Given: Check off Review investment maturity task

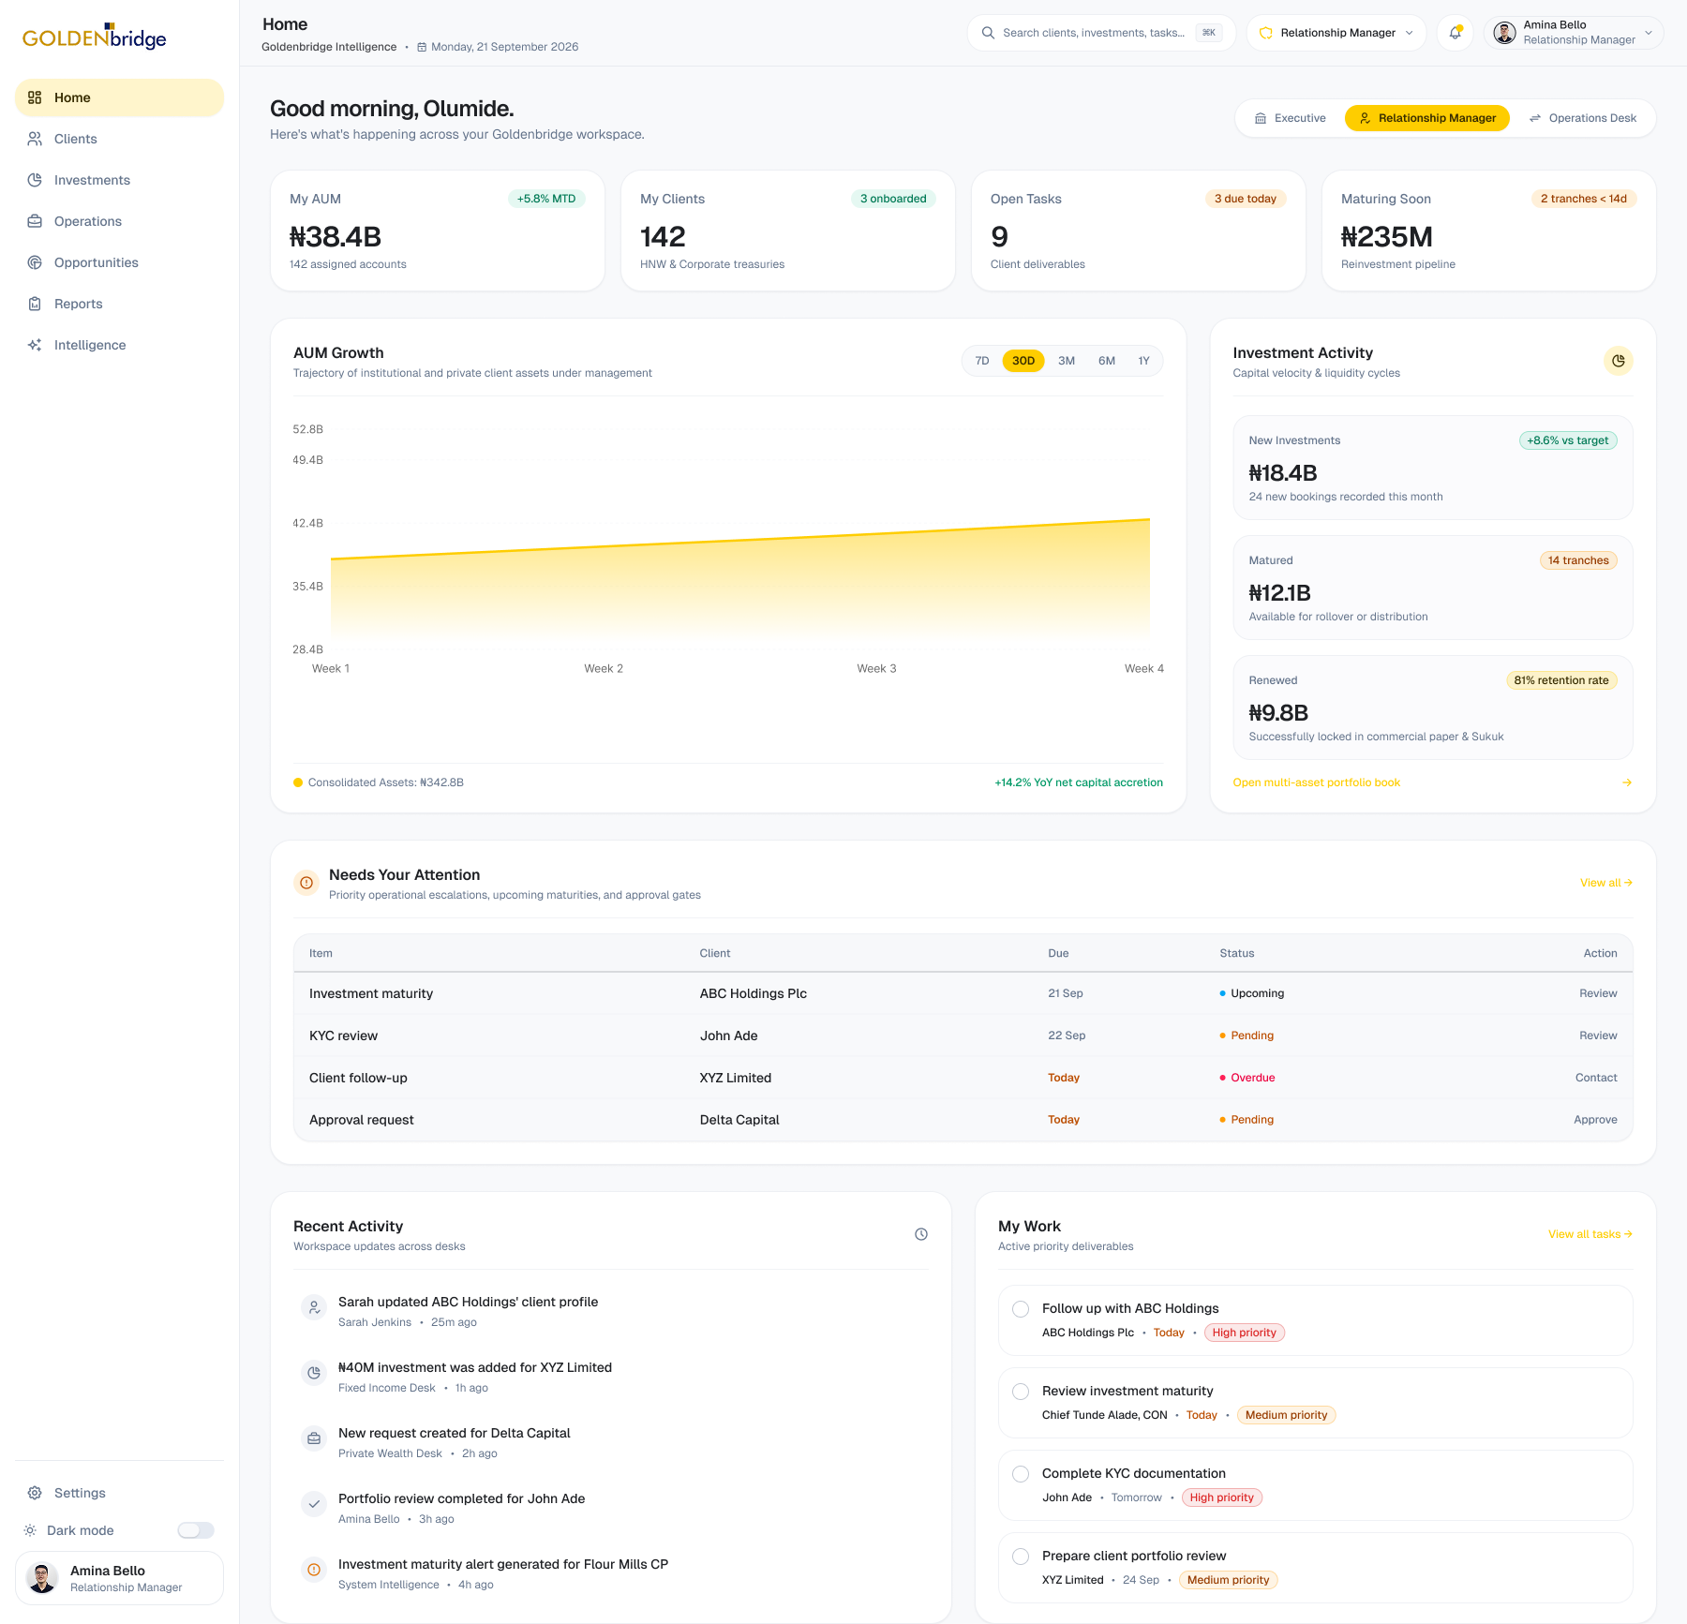Looking at the screenshot, I should 1022,1392.
